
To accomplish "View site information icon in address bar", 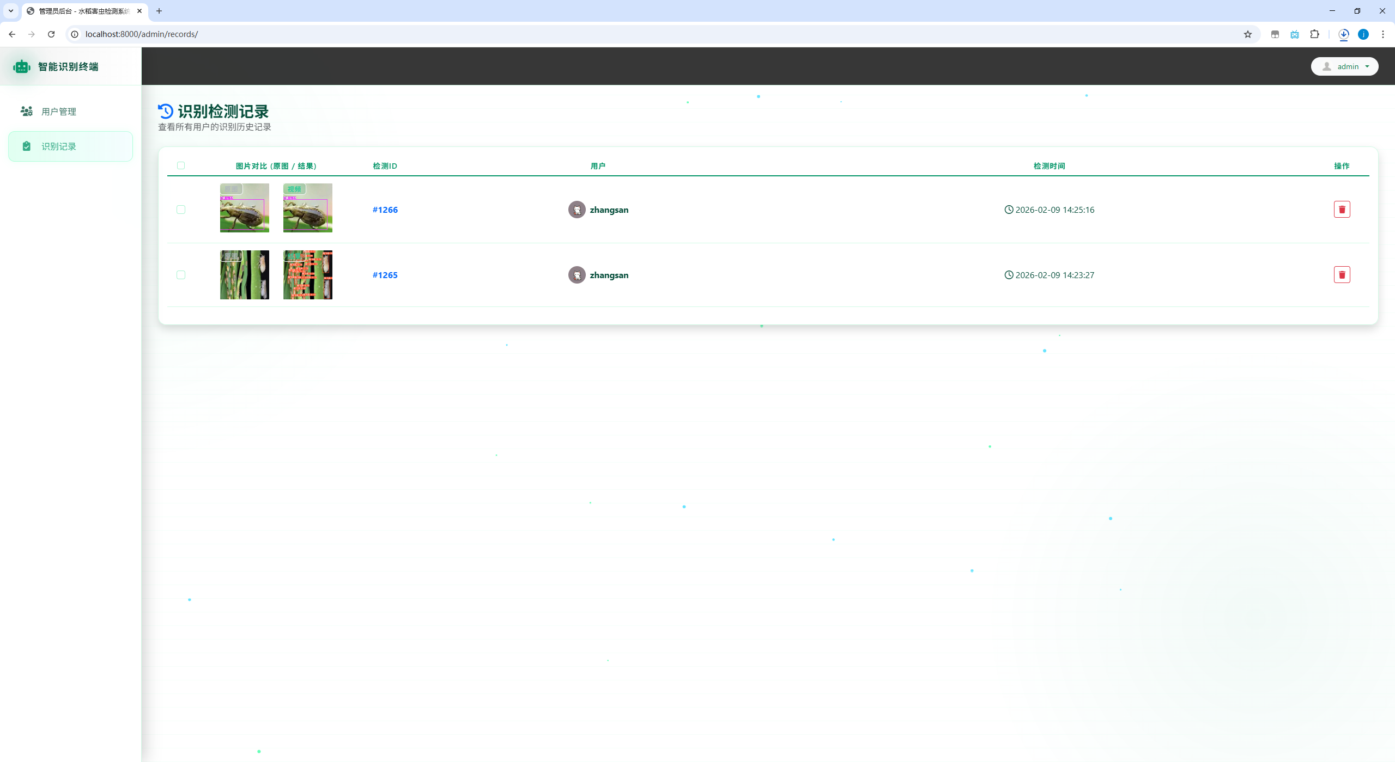I will point(75,34).
